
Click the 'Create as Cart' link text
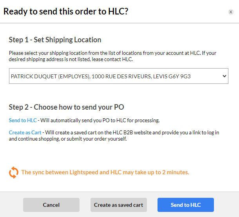pyautogui.click(x=25, y=132)
